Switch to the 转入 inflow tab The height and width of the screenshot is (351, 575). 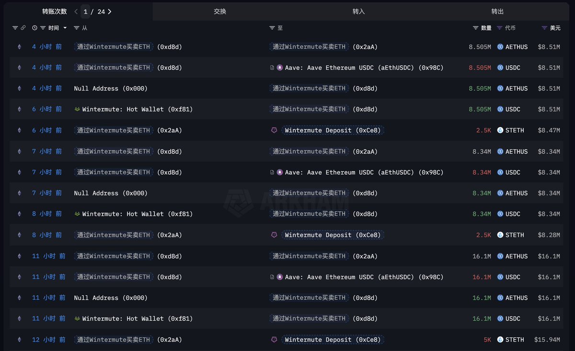coord(358,11)
